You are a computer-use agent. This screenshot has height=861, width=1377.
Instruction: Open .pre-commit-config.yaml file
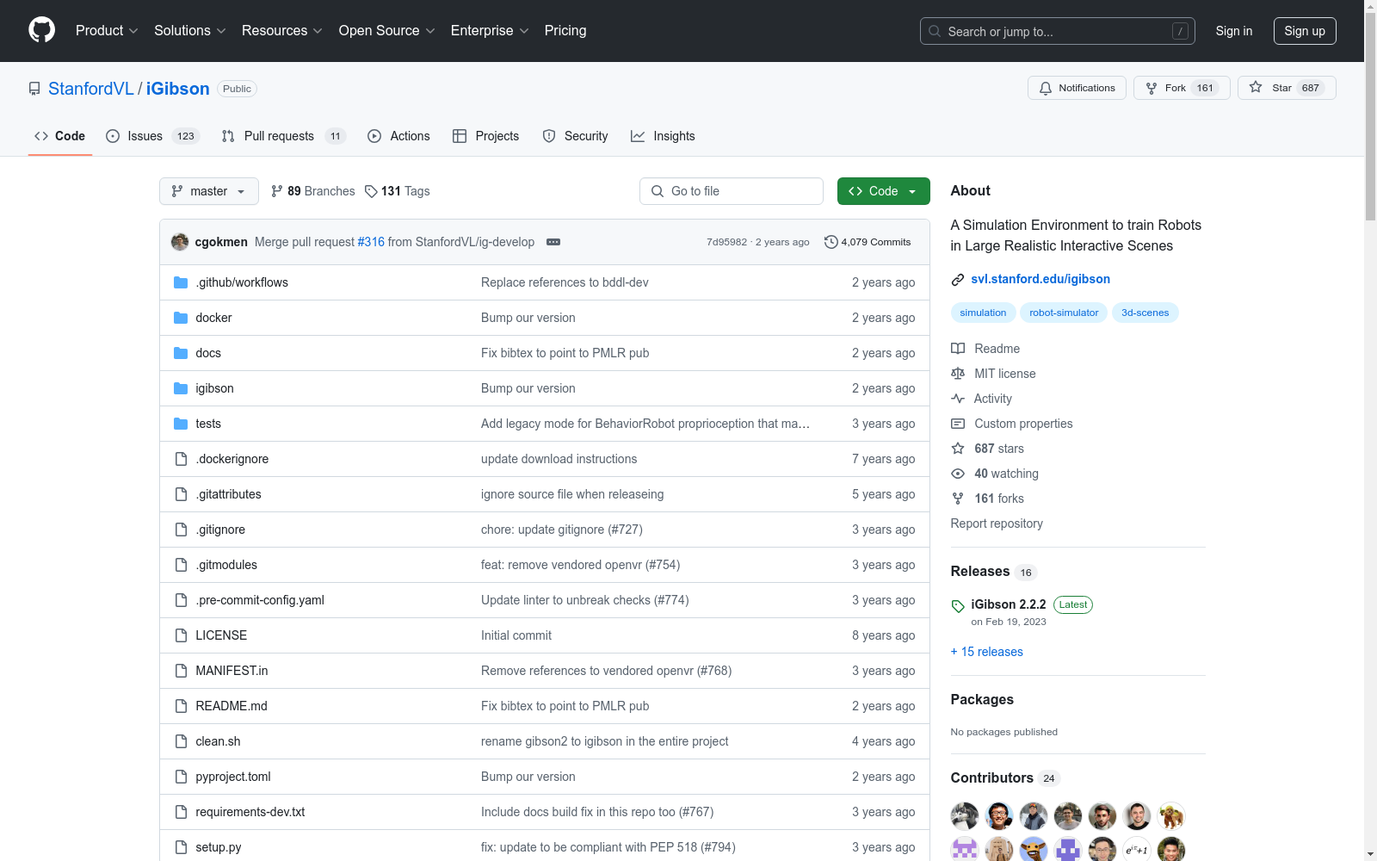pyautogui.click(x=260, y=600)
